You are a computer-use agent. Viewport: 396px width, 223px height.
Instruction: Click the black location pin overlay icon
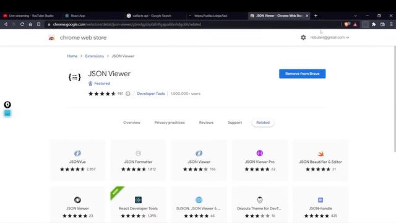pos(7,105)
